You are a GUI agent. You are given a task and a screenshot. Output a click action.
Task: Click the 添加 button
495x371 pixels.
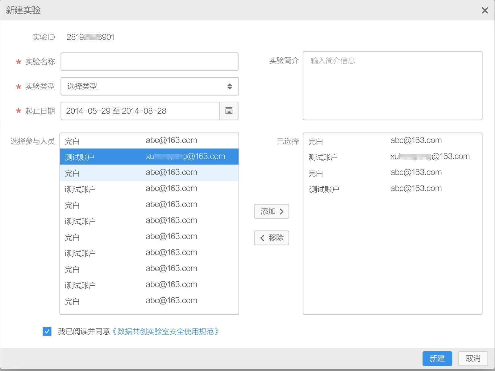(272, 211)
